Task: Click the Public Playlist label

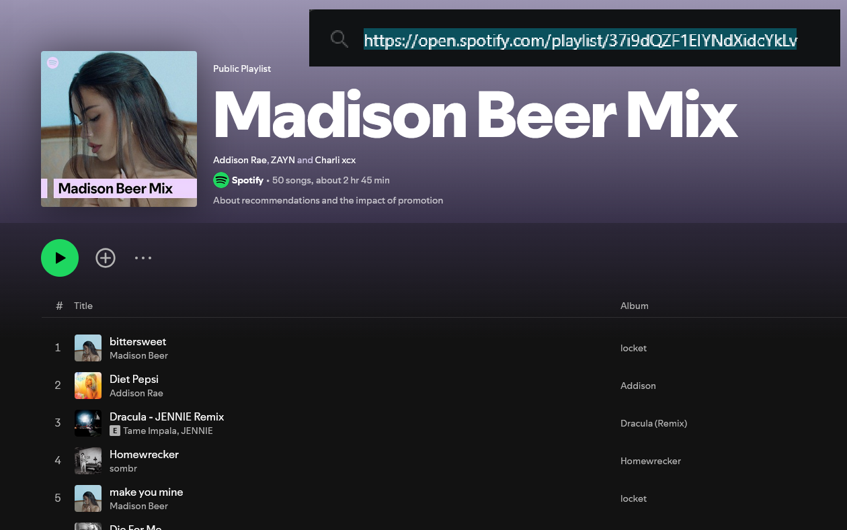Action: point(242,69)
